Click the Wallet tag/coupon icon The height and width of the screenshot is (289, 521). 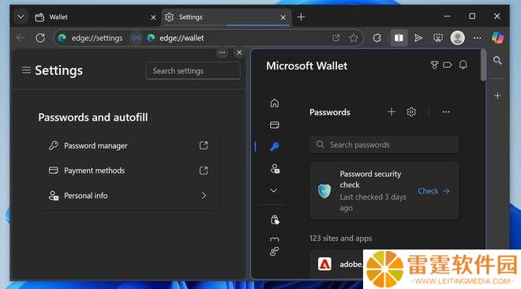(448, 65)
